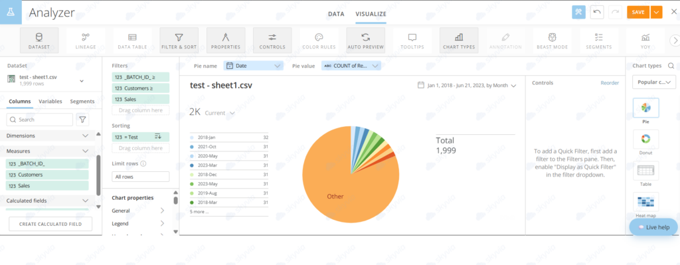Click the Customers filter pill
Screen dimensions: 680x265
(141, 88)
